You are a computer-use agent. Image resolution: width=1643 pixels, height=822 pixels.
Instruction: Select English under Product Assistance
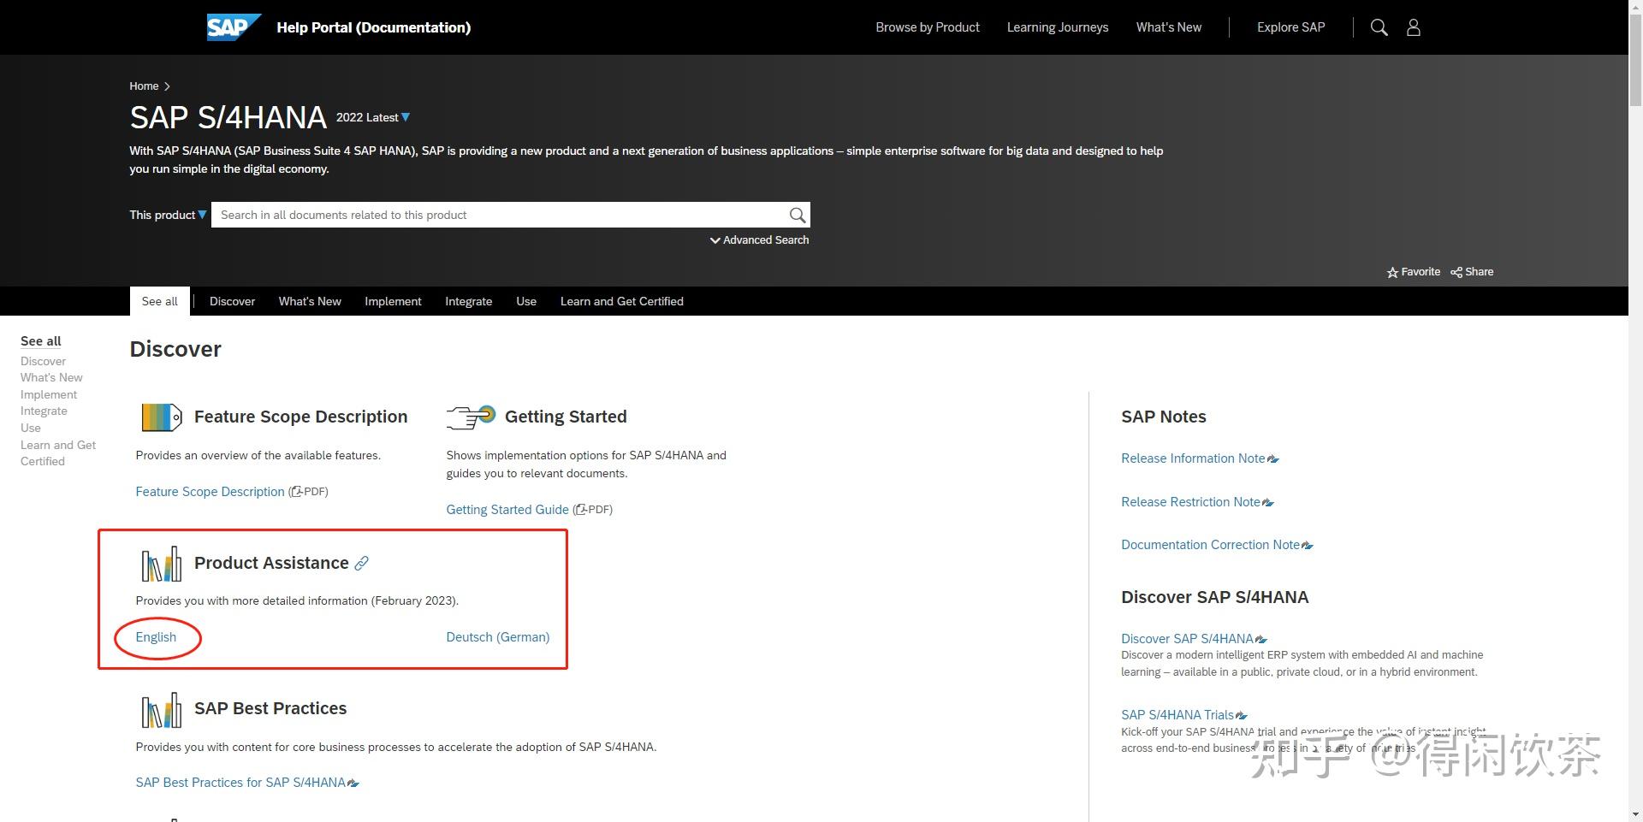pos(156,637)
